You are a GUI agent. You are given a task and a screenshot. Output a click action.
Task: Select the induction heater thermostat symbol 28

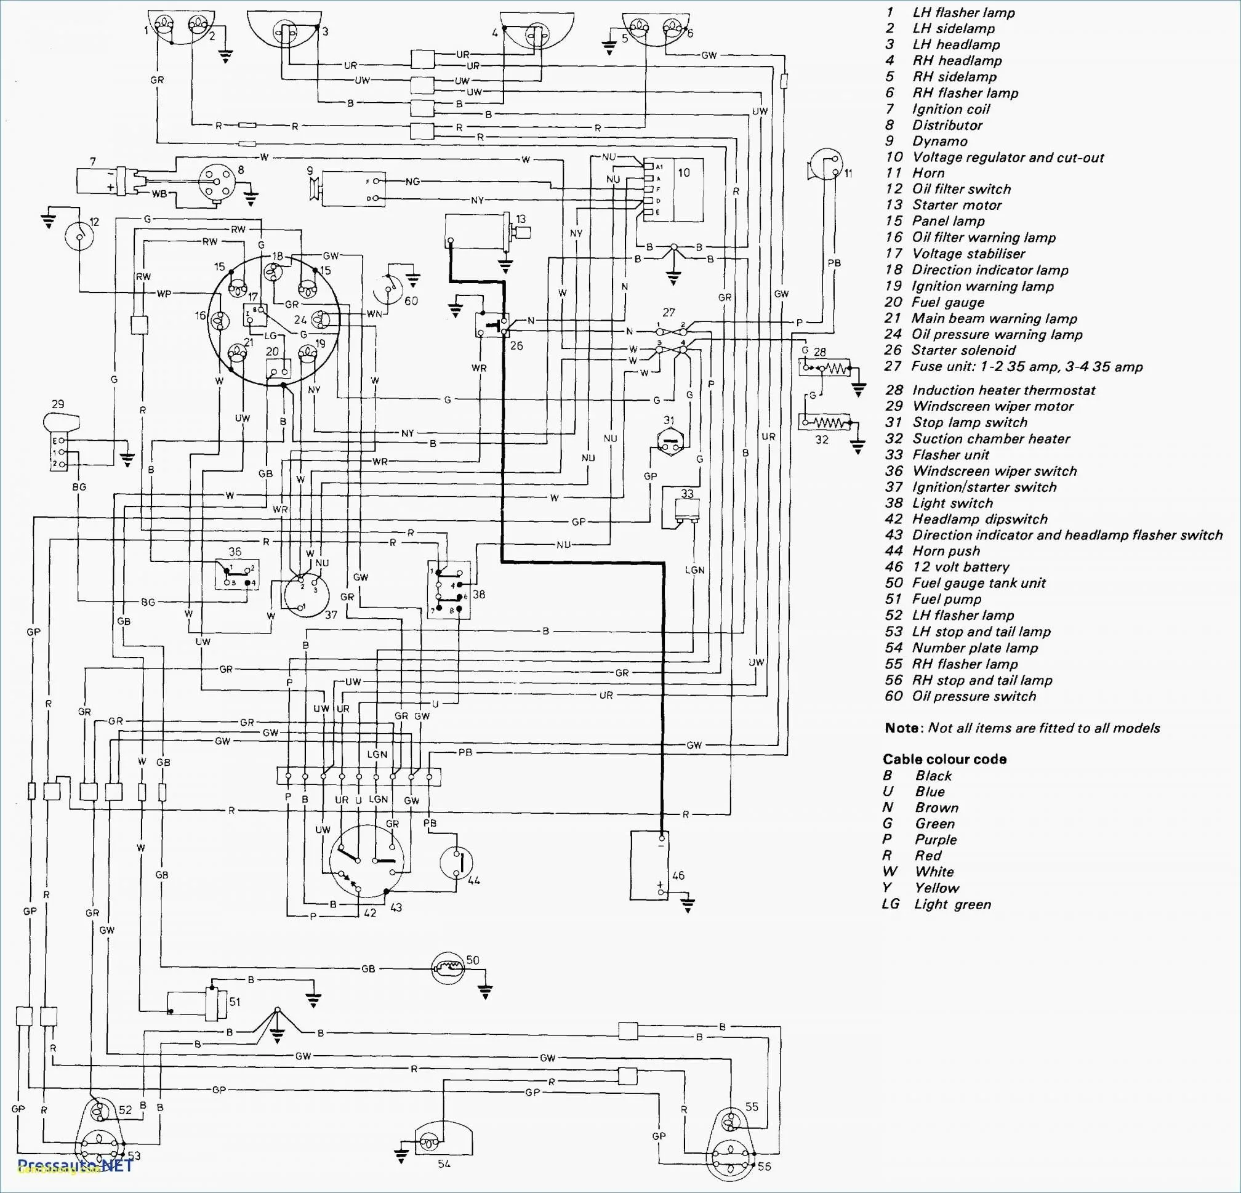(x=824, y=368)
